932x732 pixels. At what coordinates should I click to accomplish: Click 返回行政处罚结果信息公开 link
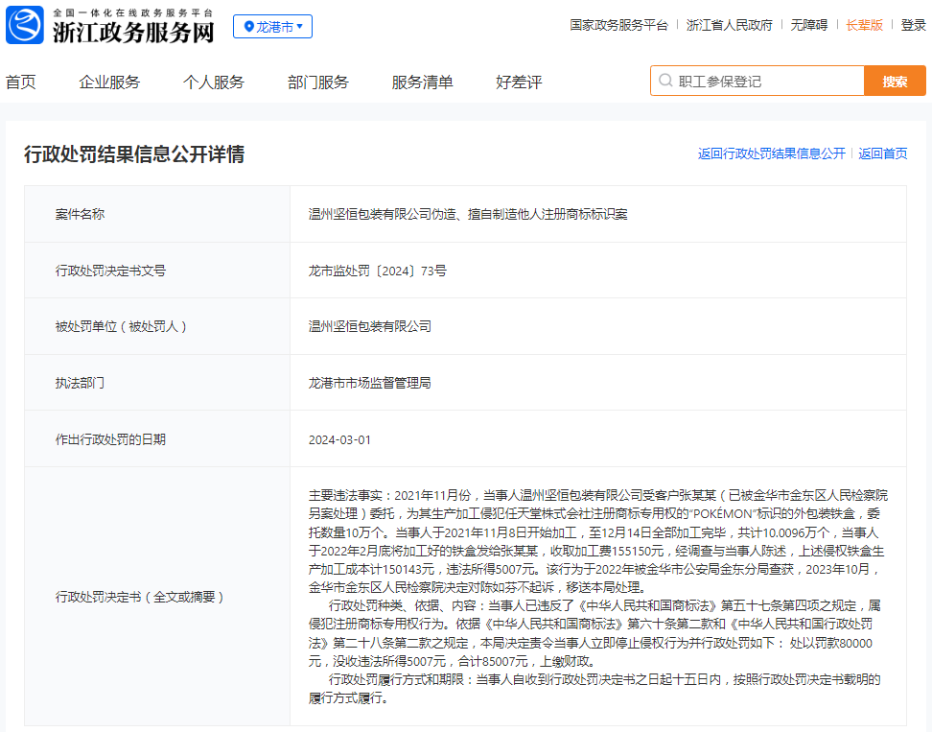772,154
